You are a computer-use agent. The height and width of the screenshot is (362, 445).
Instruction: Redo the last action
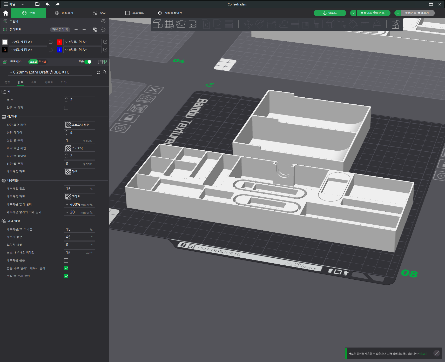[58, 4]
